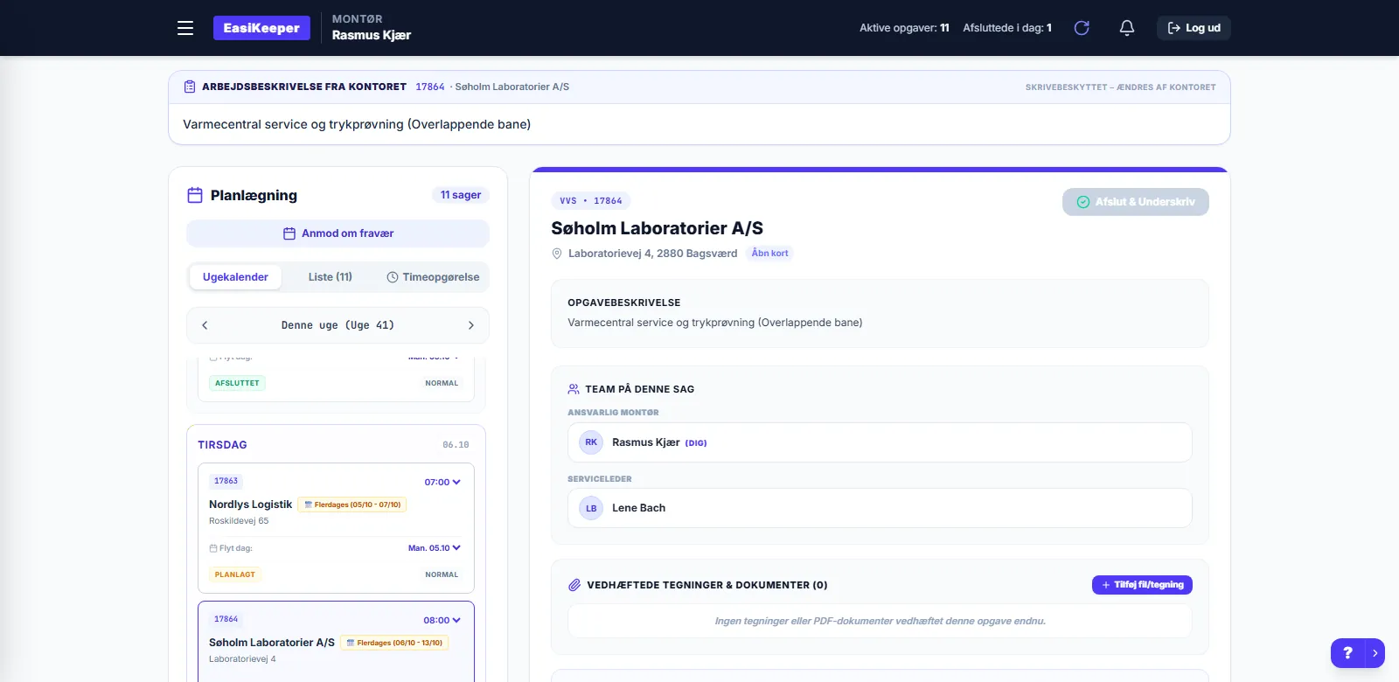This screenshot has width=1399, height=682.
Task: Click the Flerdages (05/10 - 07/10) badge
Action: click(x=352, y=505)
